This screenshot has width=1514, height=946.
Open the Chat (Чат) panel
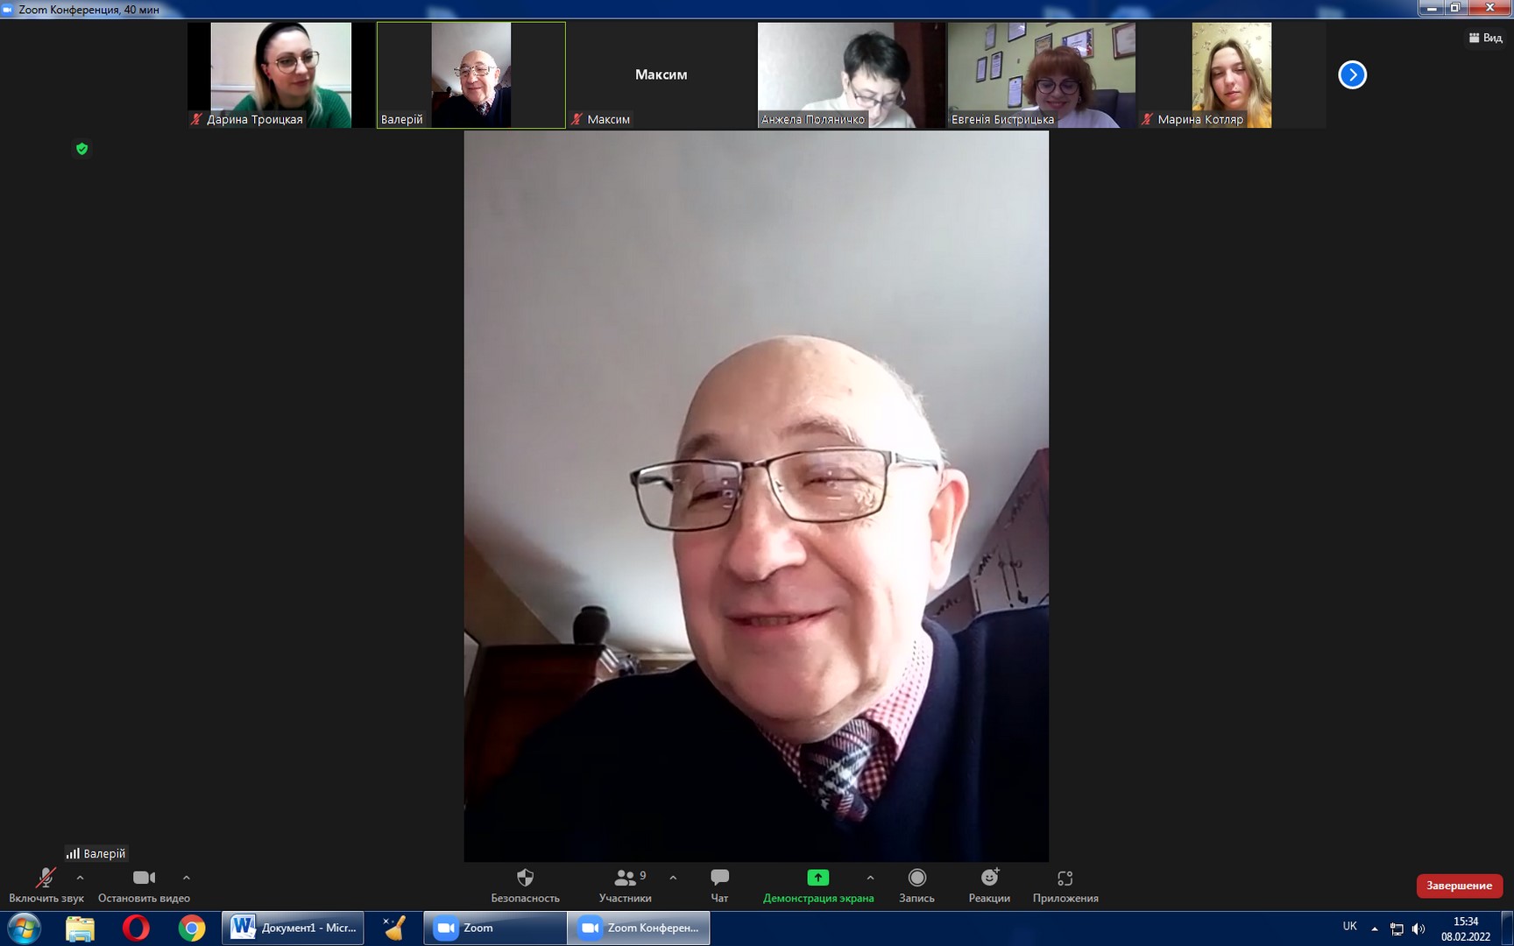pyautogui.click(x=719, y=885)
